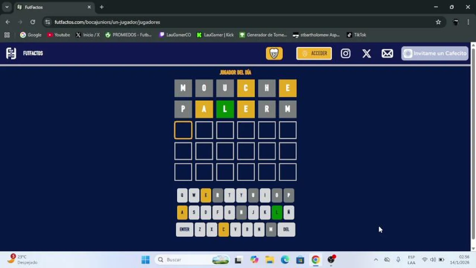Open Chrome's three-dot menu
This screenshot has width=476, height=268.
468,22
